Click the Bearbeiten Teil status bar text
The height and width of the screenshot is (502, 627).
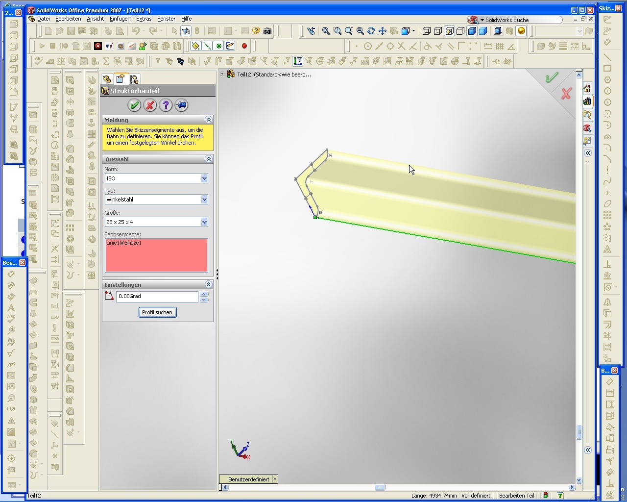pyautogui.click(x=516, y=496)
